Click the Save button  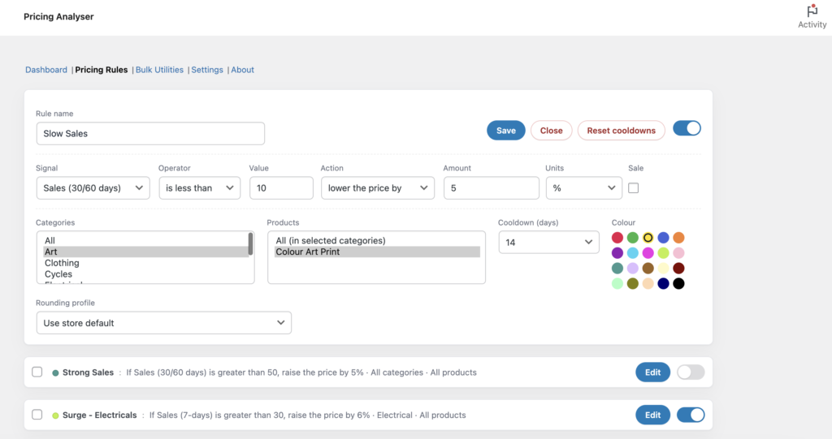[x=505, y=131]
